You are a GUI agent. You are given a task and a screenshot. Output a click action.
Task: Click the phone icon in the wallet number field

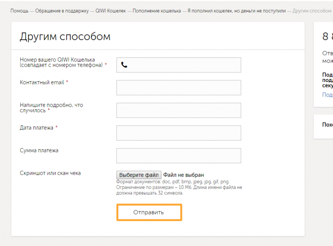(124, 65)
